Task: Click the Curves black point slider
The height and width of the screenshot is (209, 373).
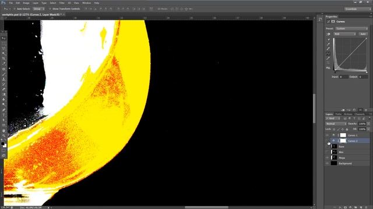Action: [x=335, y=72]
